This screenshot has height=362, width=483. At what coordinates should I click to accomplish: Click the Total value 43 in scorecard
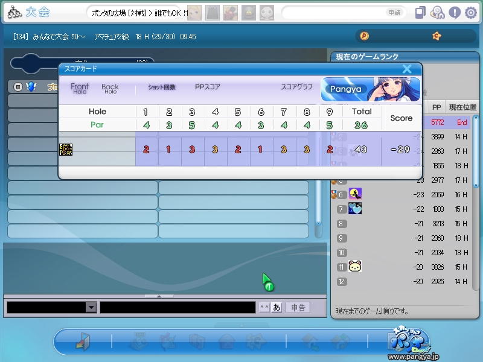click(360, 149)
